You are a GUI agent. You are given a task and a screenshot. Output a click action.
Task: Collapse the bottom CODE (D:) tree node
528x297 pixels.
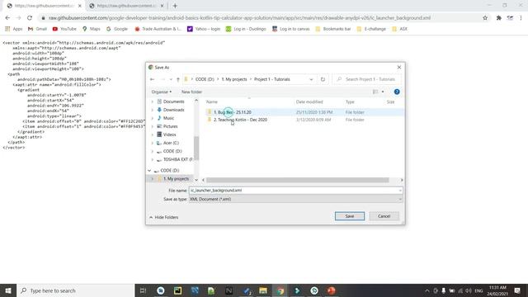149,171
